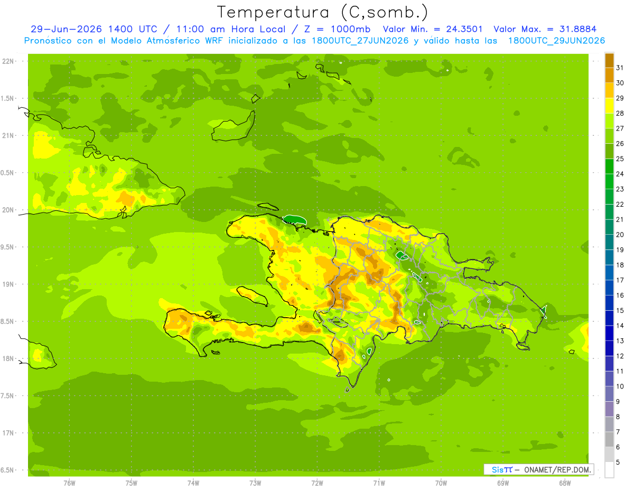Click the "17N" latitude label
The width and height of the screenshot is (634, 490).
click(8, 433)
